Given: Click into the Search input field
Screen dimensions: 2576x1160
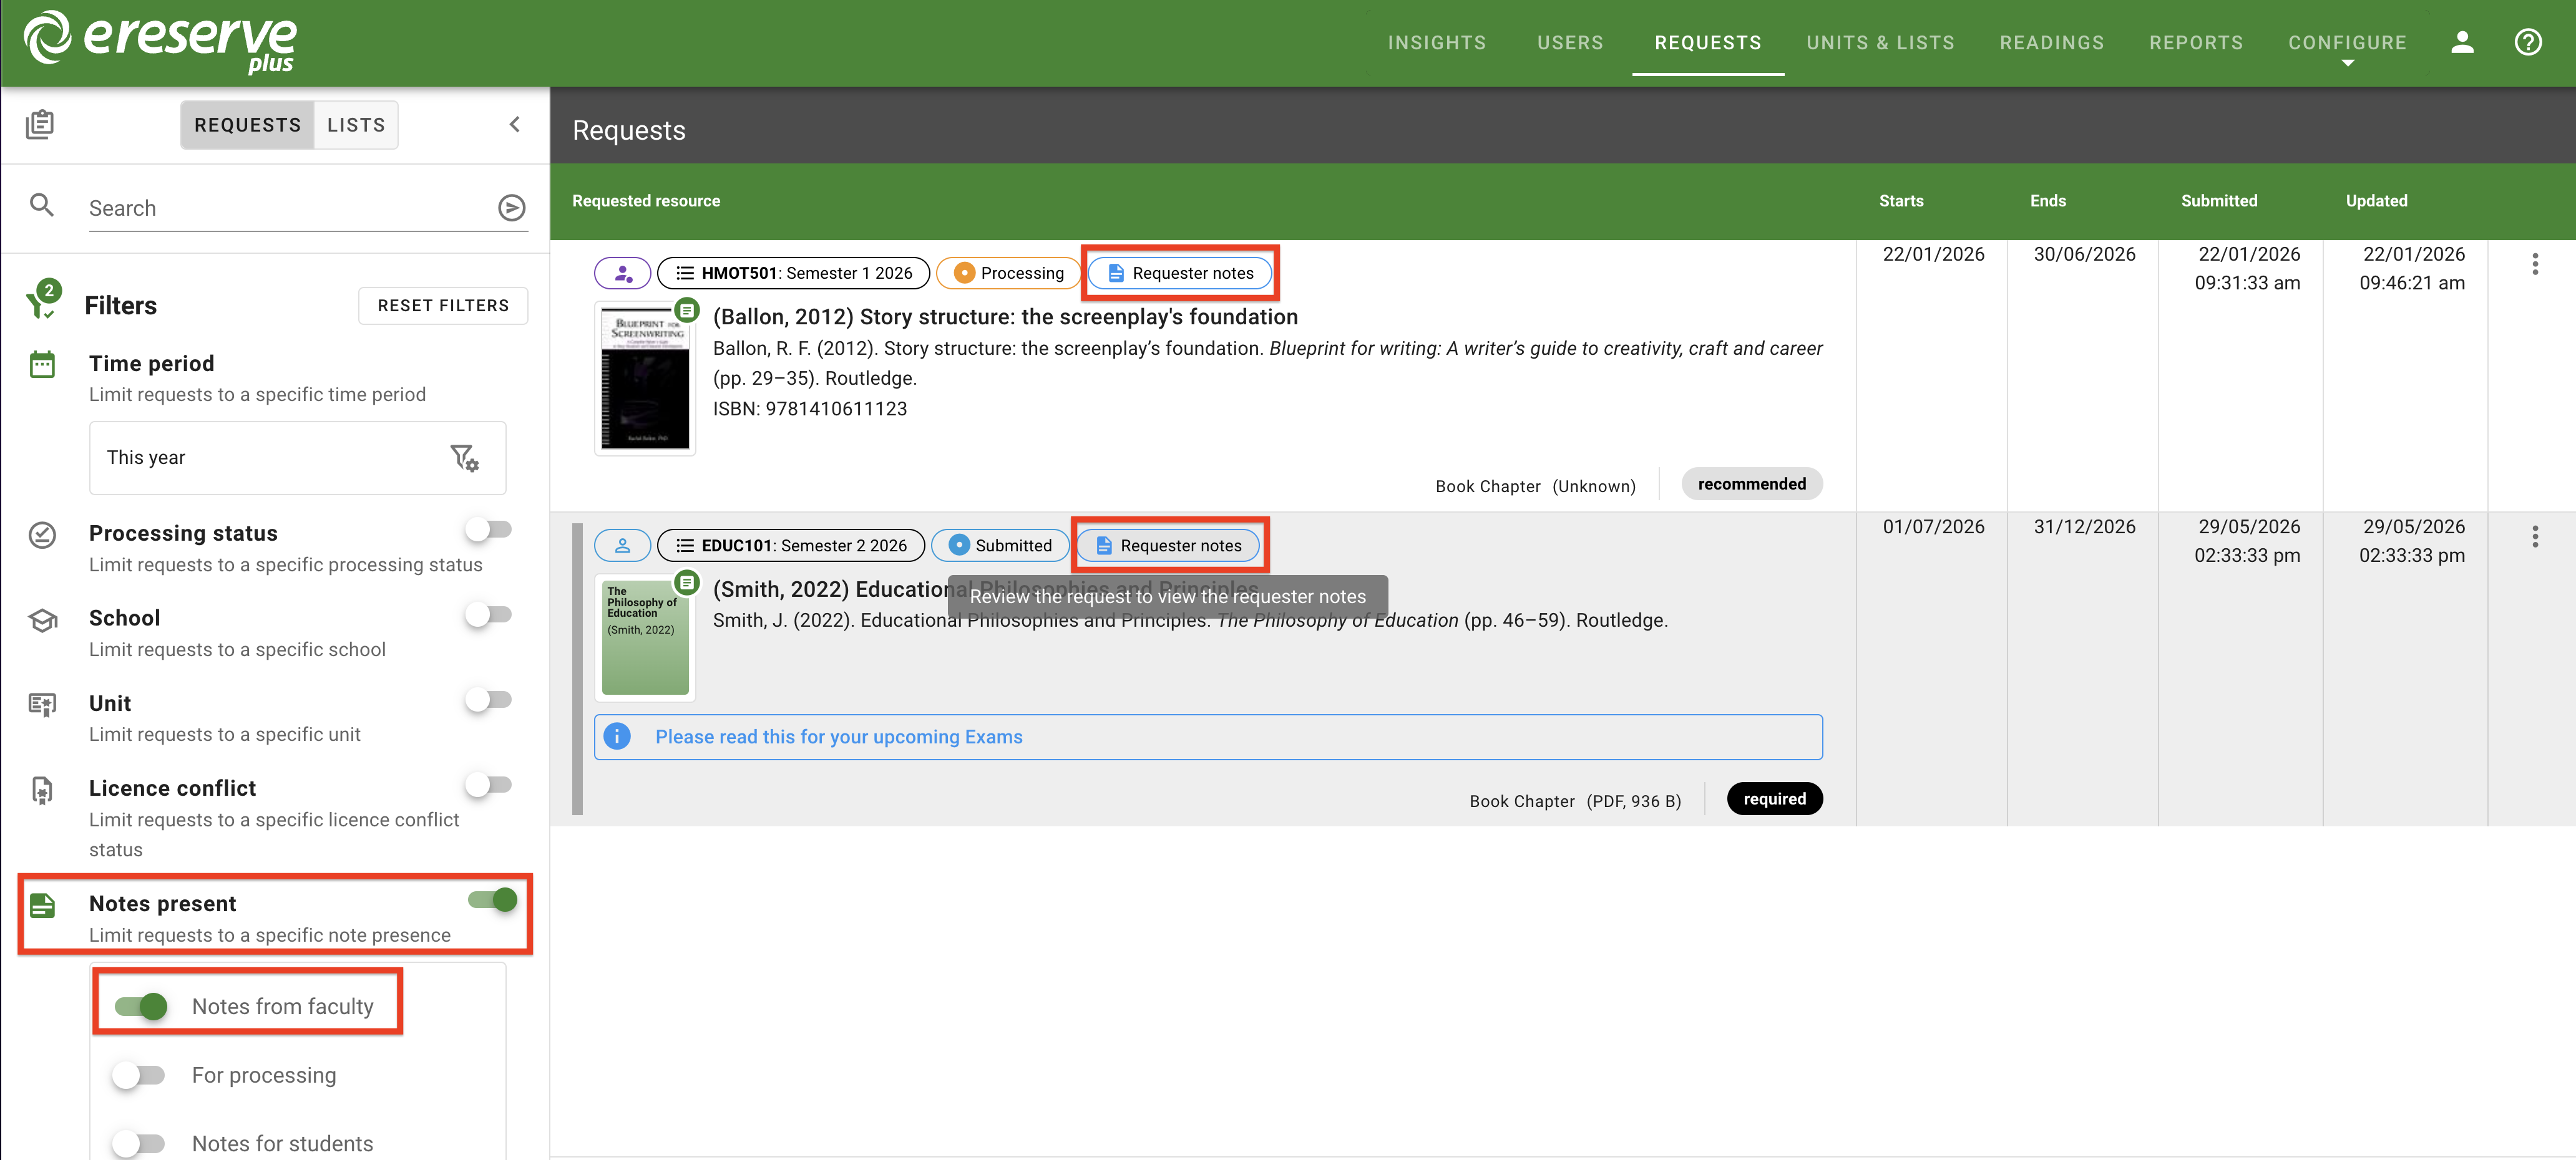Looking at the screenshot, I should click(290, 208).
